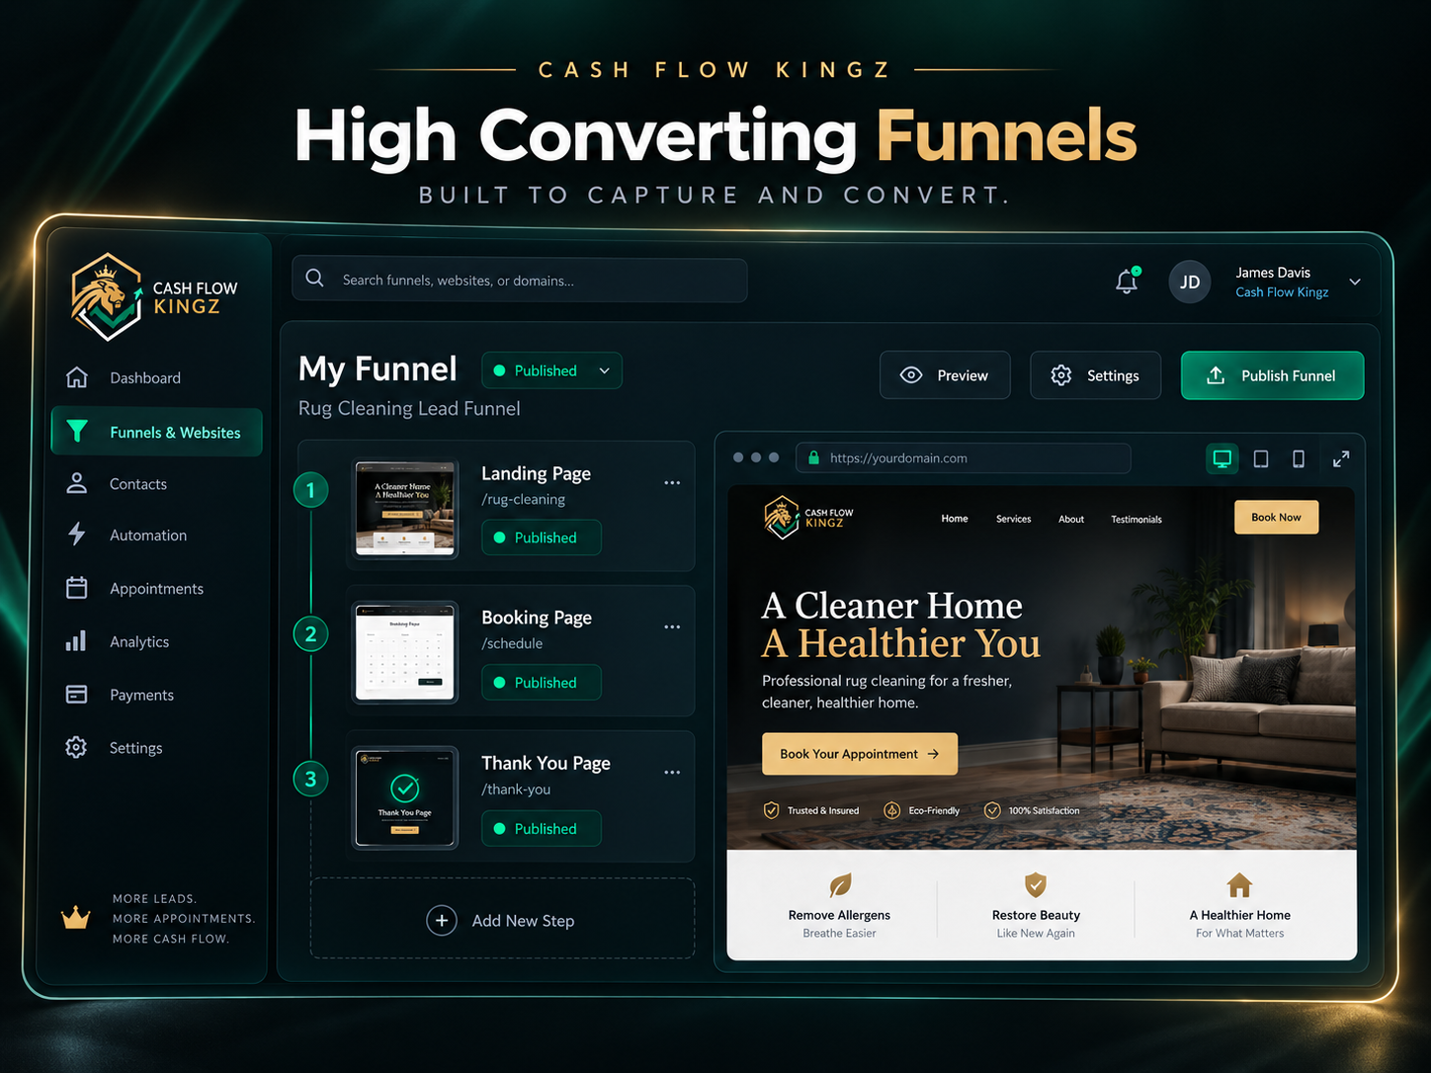Click the plus icon for Add New Step
This screenshot has width=1431, height=1073.
pos(442,920)
